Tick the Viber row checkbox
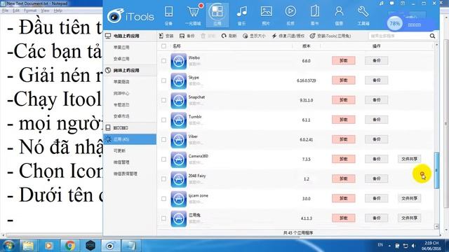Screen dimensions: 449x252 point(163,140)
